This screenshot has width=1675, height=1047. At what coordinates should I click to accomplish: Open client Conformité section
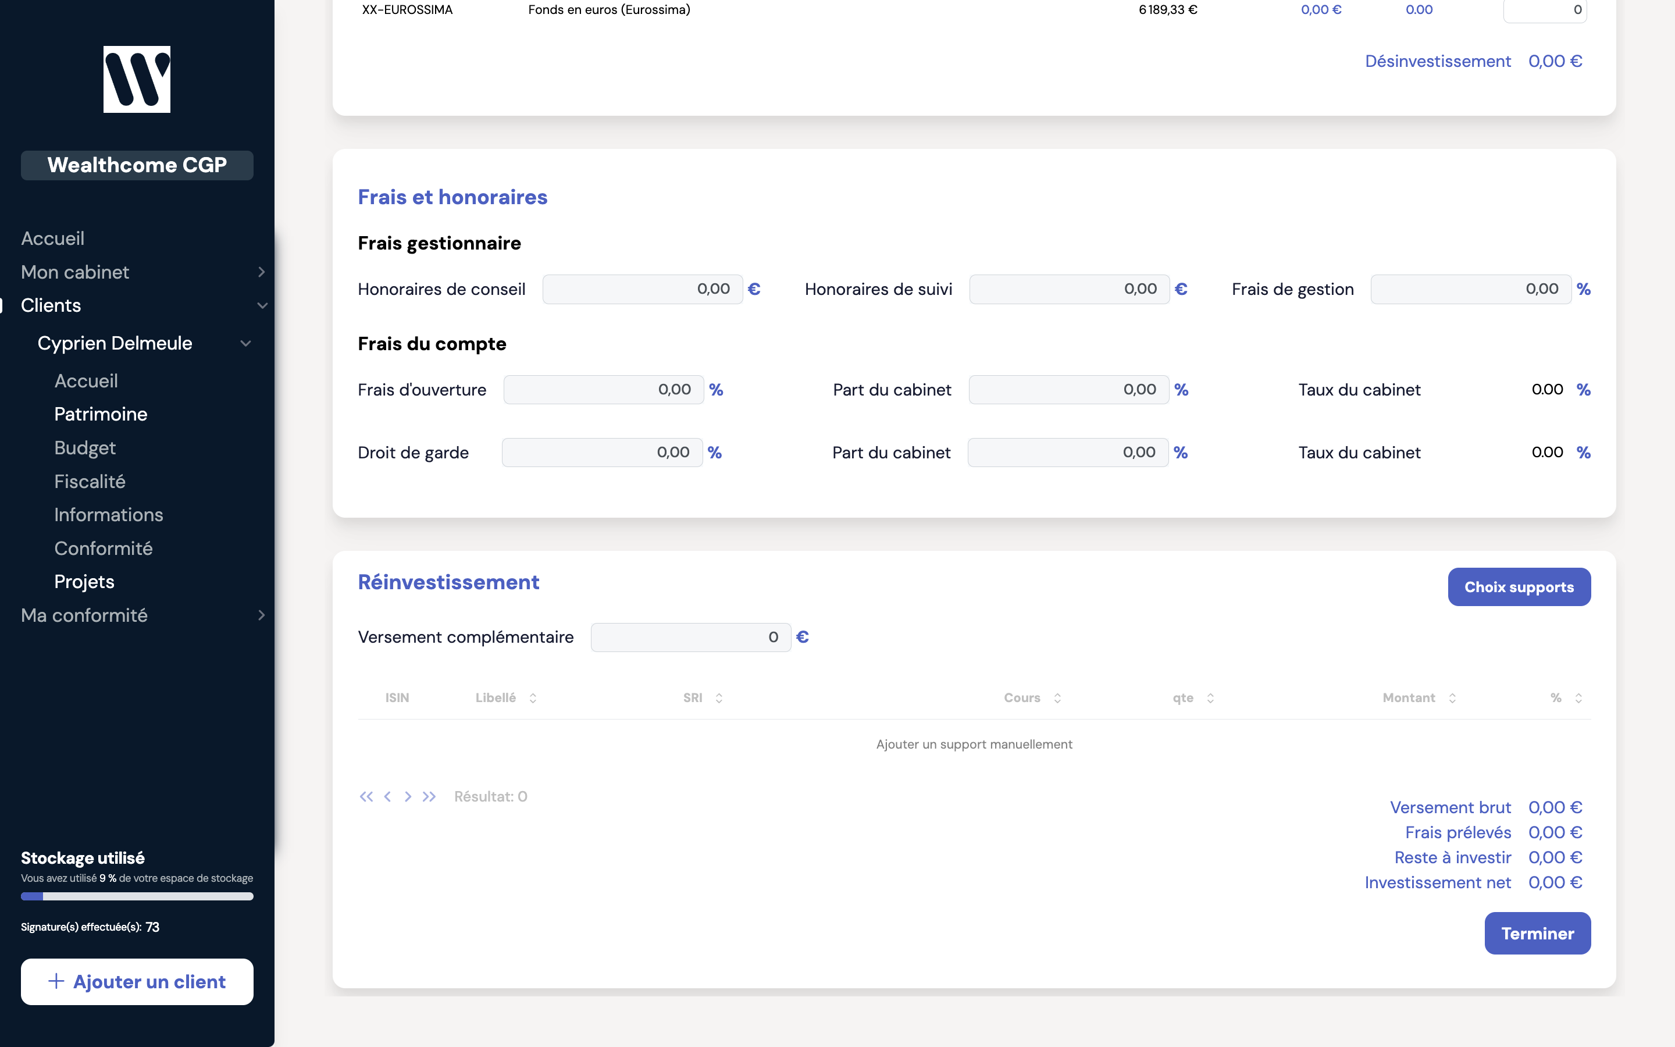104,549
